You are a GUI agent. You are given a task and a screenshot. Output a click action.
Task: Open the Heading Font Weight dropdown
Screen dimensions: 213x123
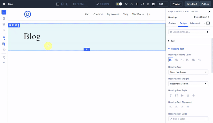coord(188,84)
